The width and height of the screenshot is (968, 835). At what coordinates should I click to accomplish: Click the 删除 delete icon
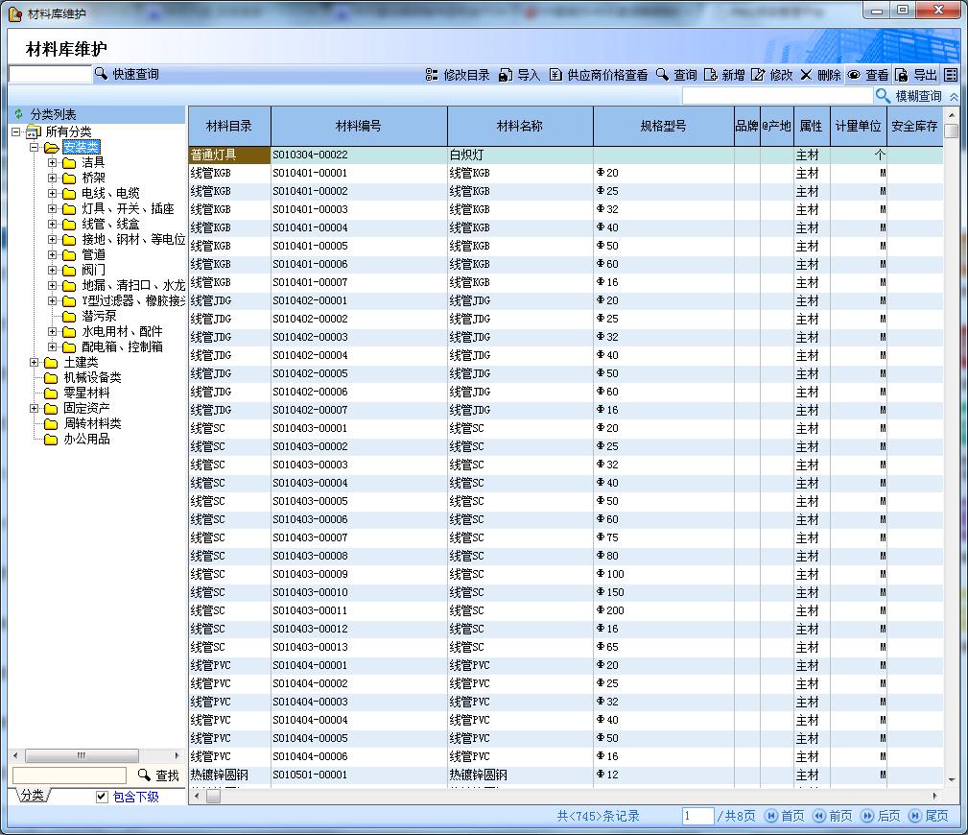pyautogui.click(x=806, y=75)
